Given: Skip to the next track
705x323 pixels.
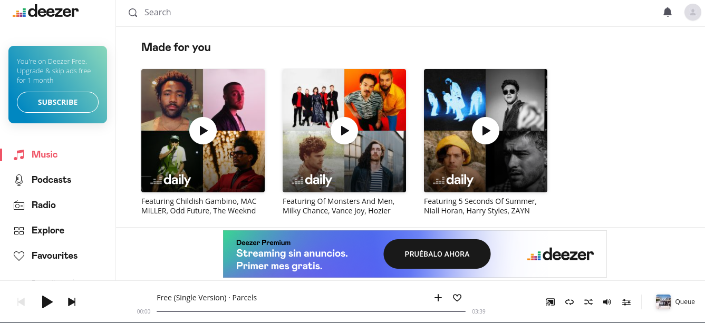Looking at the screenshot, I should [72, 302].
